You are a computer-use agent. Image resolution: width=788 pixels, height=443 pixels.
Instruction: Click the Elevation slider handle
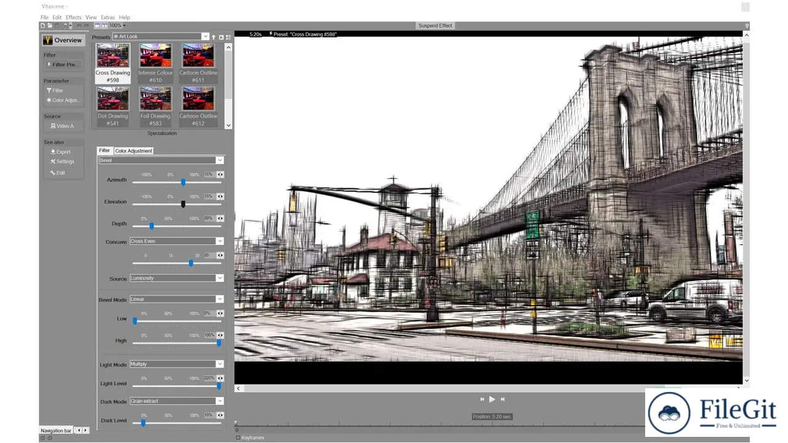coord(183,204)
